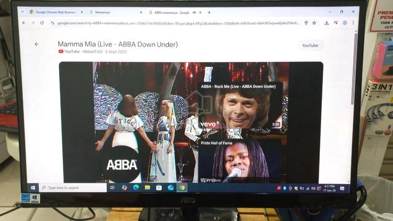
Task: Open media controls icon in toolbar
Action: [336, 23]
